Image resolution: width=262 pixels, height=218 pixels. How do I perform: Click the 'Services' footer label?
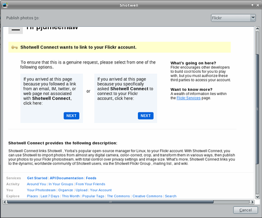pos(13,178)
